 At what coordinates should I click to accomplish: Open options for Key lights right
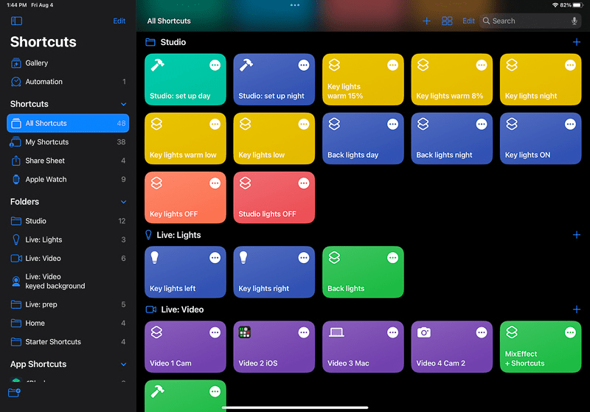(x=304, y=257)
